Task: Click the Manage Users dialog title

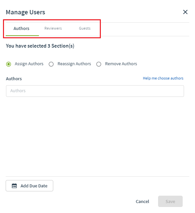Action: click(x=25, y=12)
